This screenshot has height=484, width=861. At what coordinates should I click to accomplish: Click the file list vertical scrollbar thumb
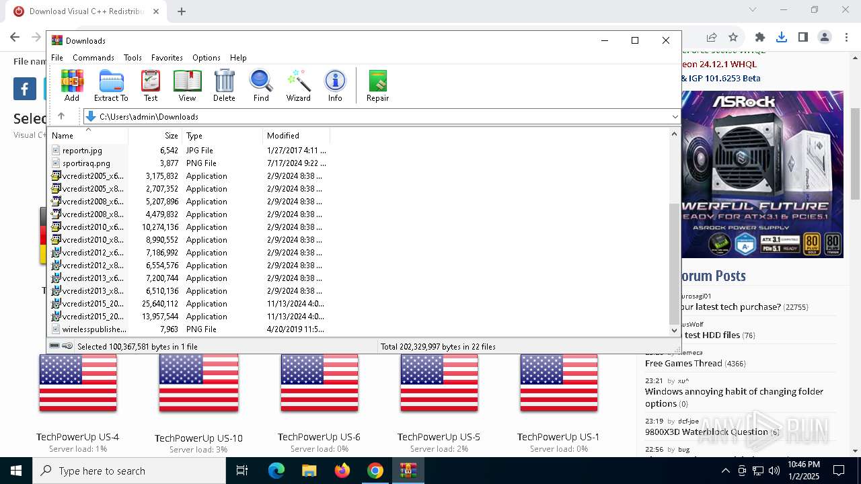click(x=675, y=264)
